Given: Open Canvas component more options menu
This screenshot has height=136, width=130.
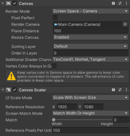Looking at the screenshot, I should tap(126, 3).
